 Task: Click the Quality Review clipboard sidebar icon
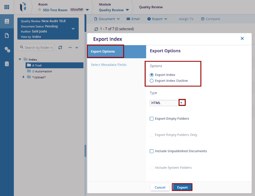7,64
